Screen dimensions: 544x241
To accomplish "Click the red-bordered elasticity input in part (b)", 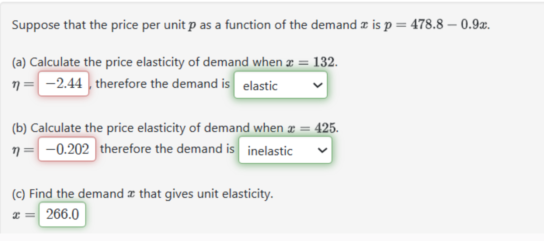I will coord(66,149).
